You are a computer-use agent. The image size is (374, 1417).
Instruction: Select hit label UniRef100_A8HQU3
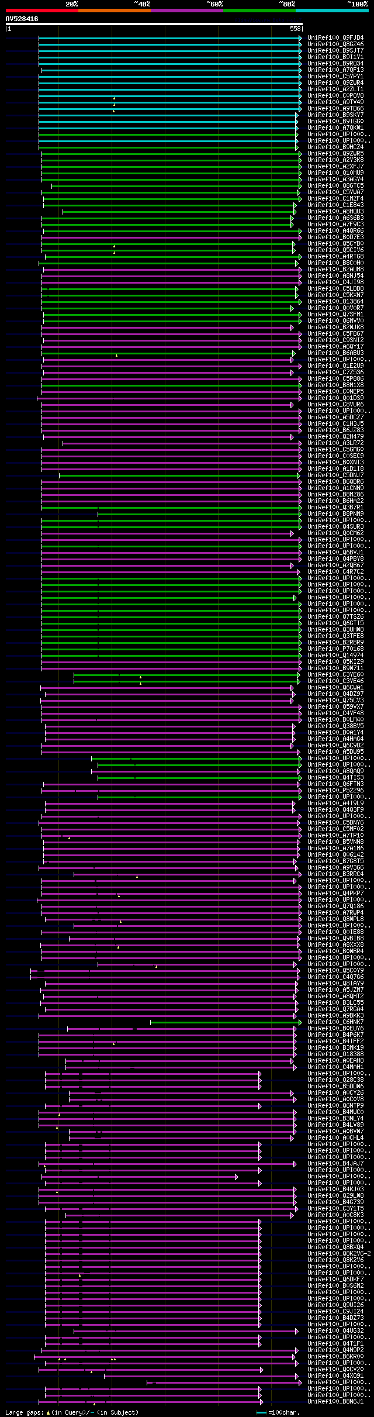[335, 211]
